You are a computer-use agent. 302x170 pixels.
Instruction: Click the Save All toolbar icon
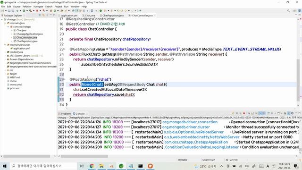[x=13, y=11]
